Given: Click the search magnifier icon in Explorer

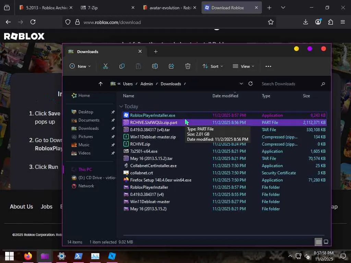Looking at the screenshot, I should pos(323,84).
